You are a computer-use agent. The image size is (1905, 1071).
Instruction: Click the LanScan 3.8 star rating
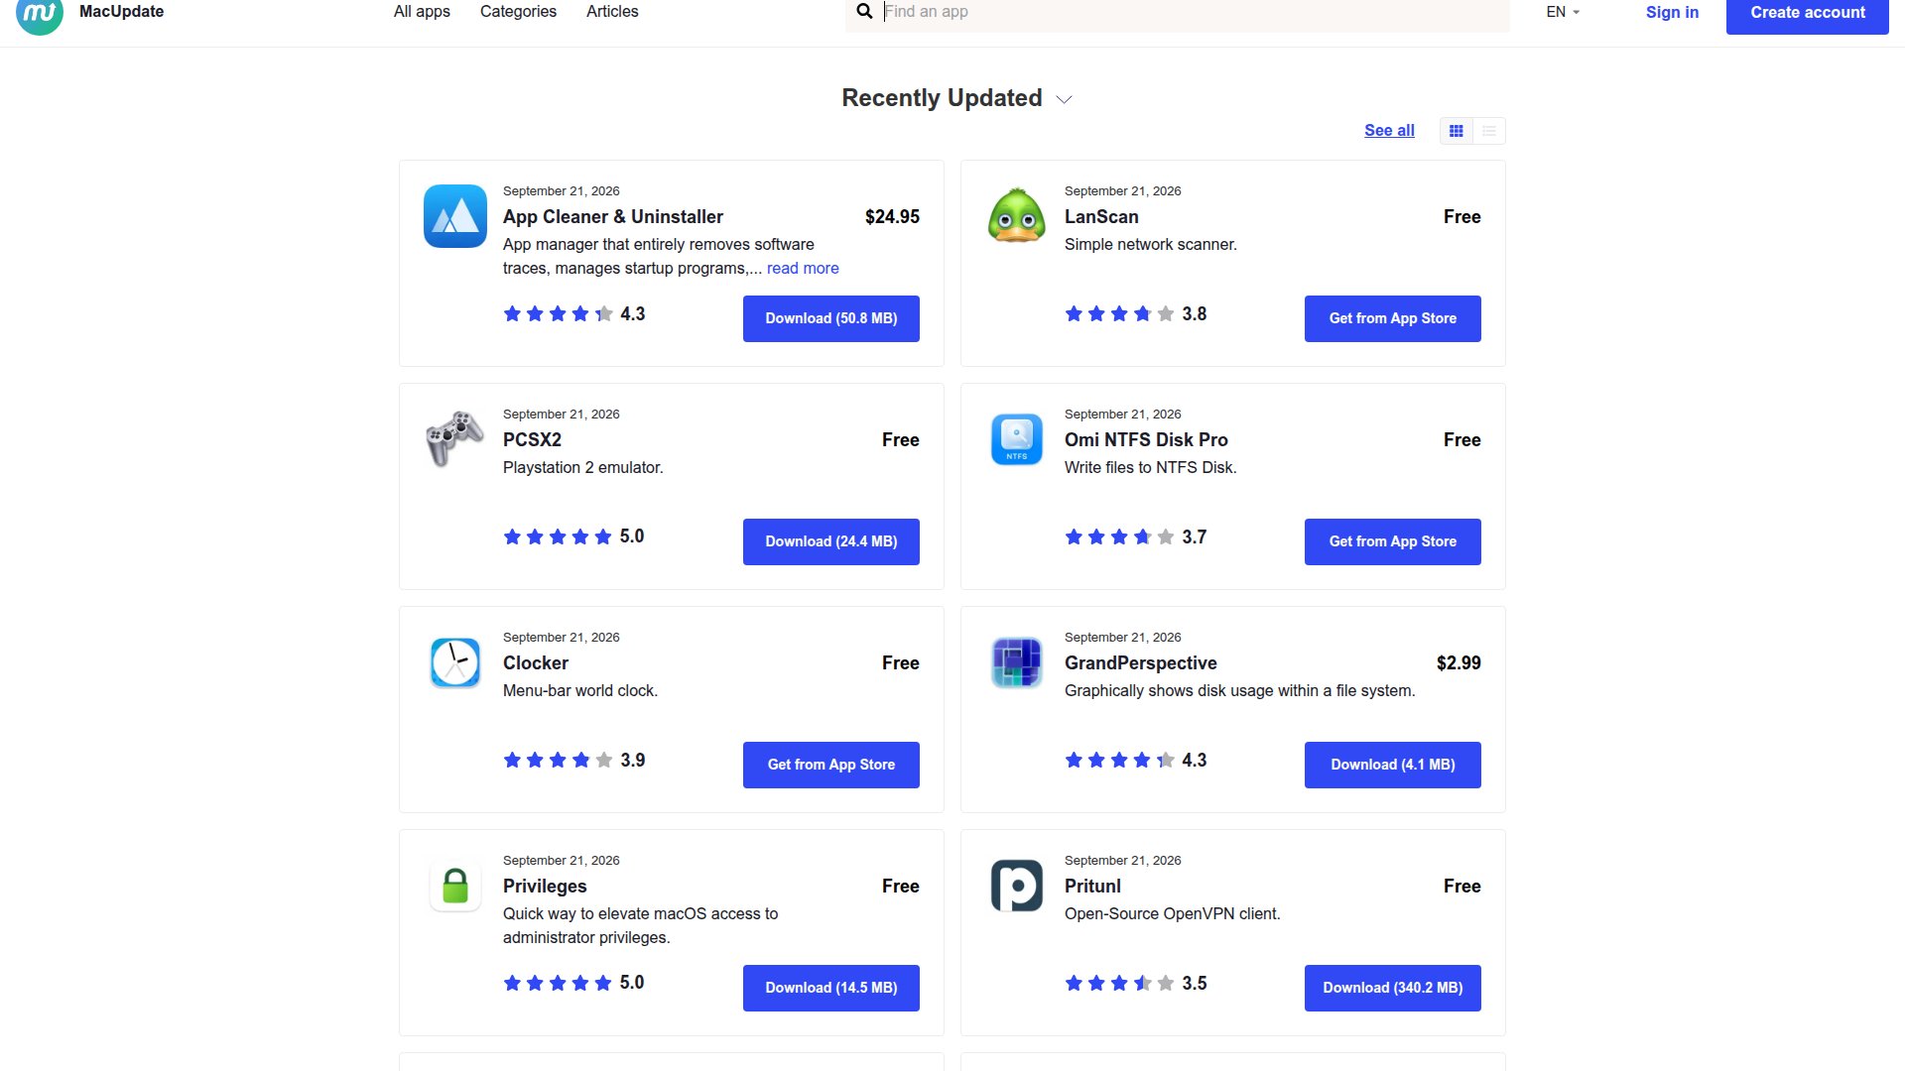click(1135, 313)
